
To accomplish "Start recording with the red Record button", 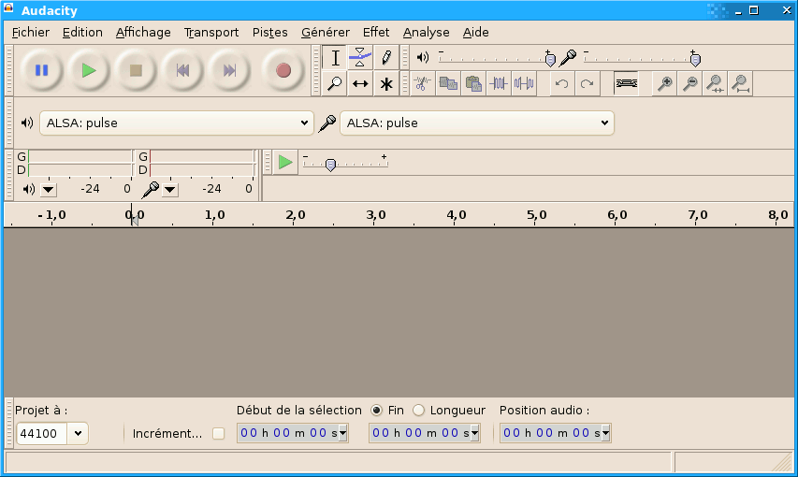I will point(283,70).
